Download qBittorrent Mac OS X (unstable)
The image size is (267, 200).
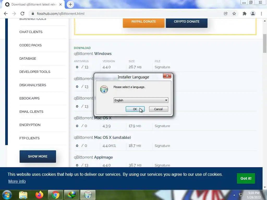[102, 137]
